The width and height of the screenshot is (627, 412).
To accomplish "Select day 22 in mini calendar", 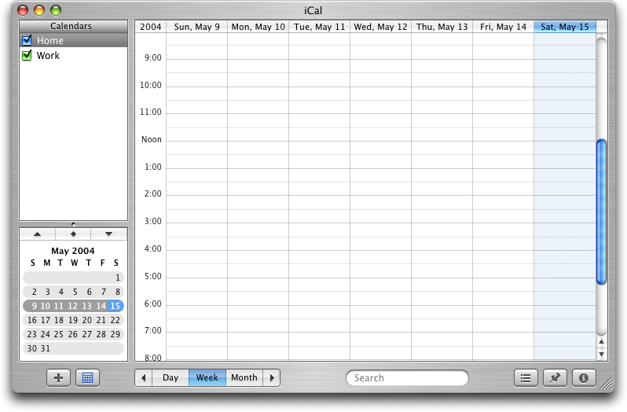I will point(115,320).
